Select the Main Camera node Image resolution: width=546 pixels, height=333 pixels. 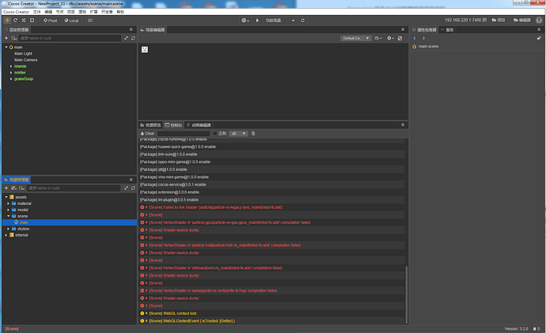[25, 60]
